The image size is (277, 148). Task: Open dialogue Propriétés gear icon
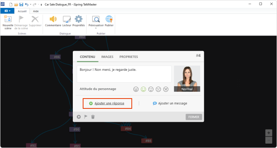tap(79, 21)
